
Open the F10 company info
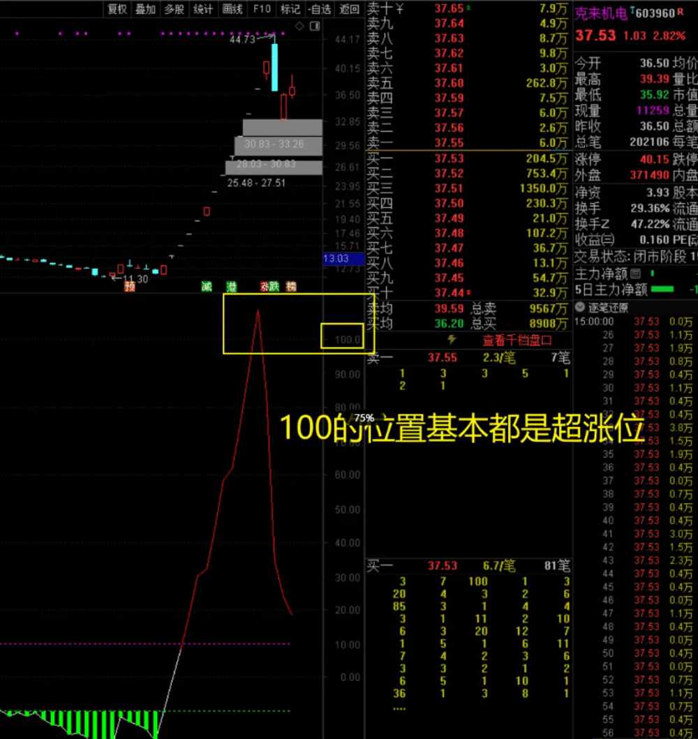(x=262, y=9)
